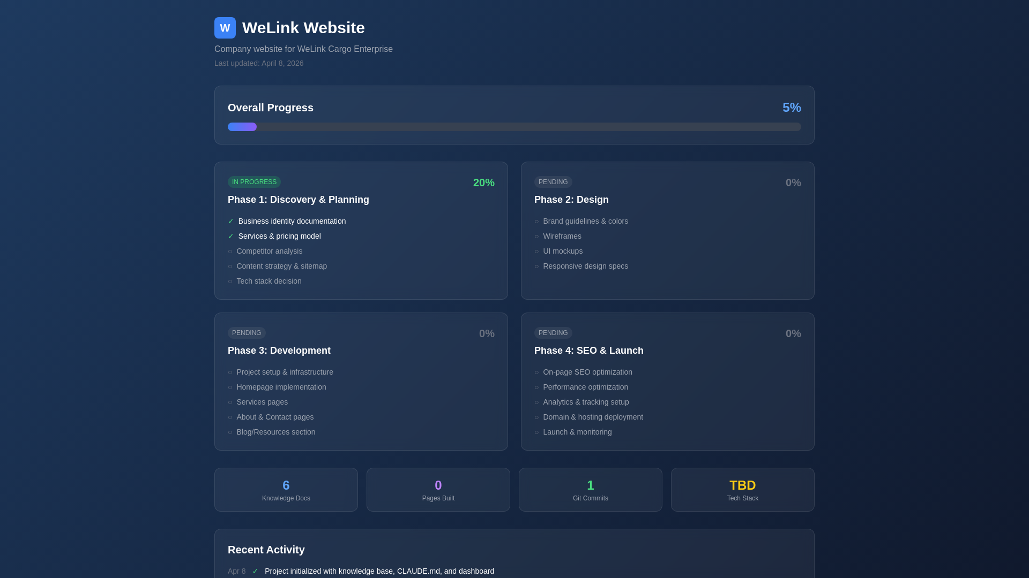Select Analytics & tracking setup task
This screenshot has height=578, width=1029.
(x=586, y=402)
